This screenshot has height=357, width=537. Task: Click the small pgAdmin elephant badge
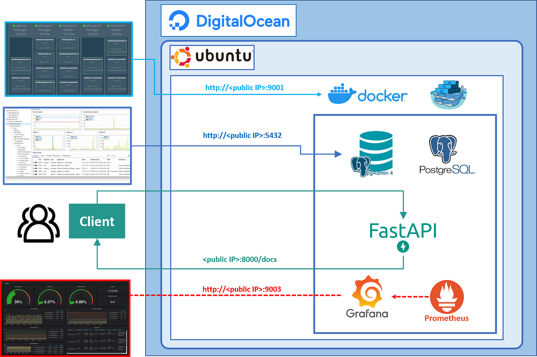[361, 167]
